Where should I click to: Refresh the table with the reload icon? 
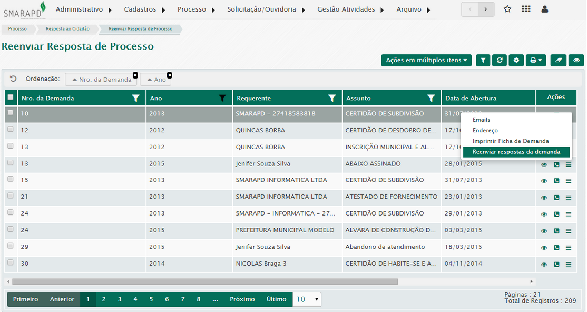(x=500, y=61)
